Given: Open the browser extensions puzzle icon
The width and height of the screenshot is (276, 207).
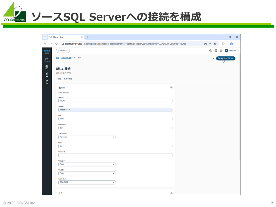Looking at the screenshot, I should [x=223, y=44].
